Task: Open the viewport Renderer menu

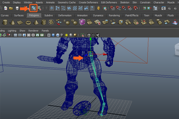Action: pos(34,31)
